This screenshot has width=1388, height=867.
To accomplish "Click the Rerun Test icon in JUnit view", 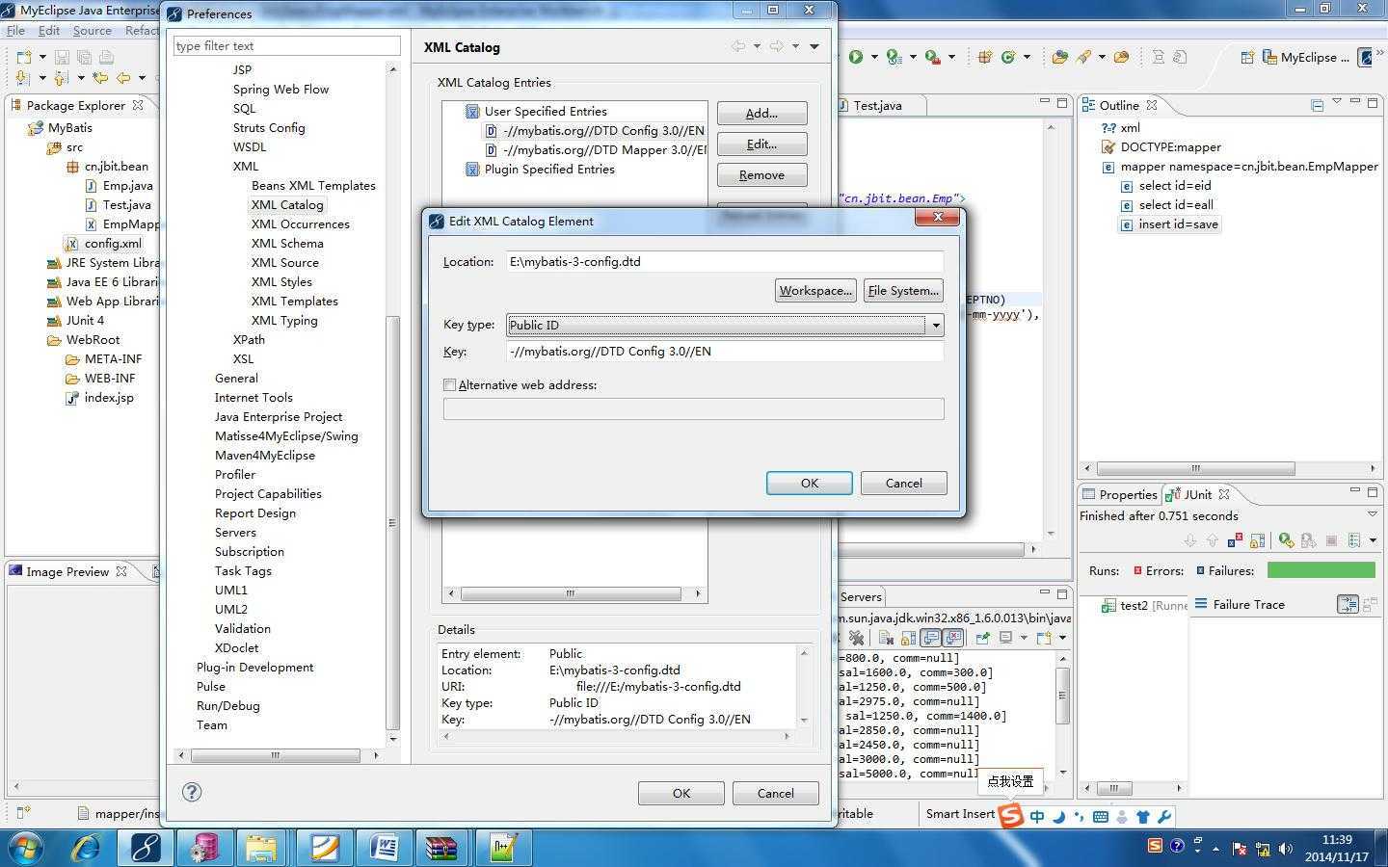I will coord(1286,540).
